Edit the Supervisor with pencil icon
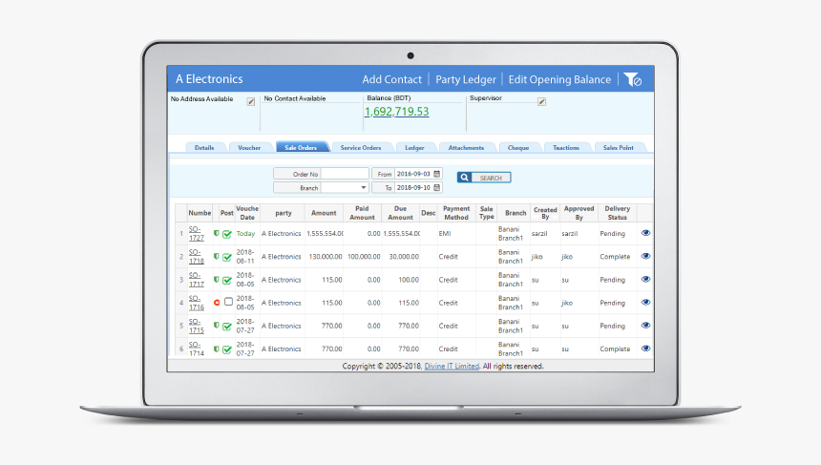The image size is (821, 465). (x=542, y=101)
